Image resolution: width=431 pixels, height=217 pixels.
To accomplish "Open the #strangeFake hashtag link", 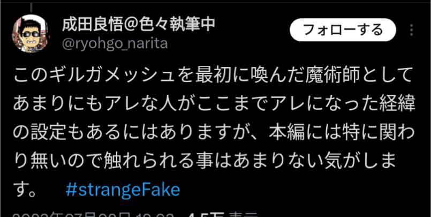I will click(123, 190).
